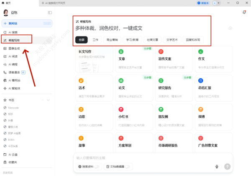The height and width of the screenshot is (176, 251).
Task: Select the 学习/教育 category tab
Action: point(132,40)
